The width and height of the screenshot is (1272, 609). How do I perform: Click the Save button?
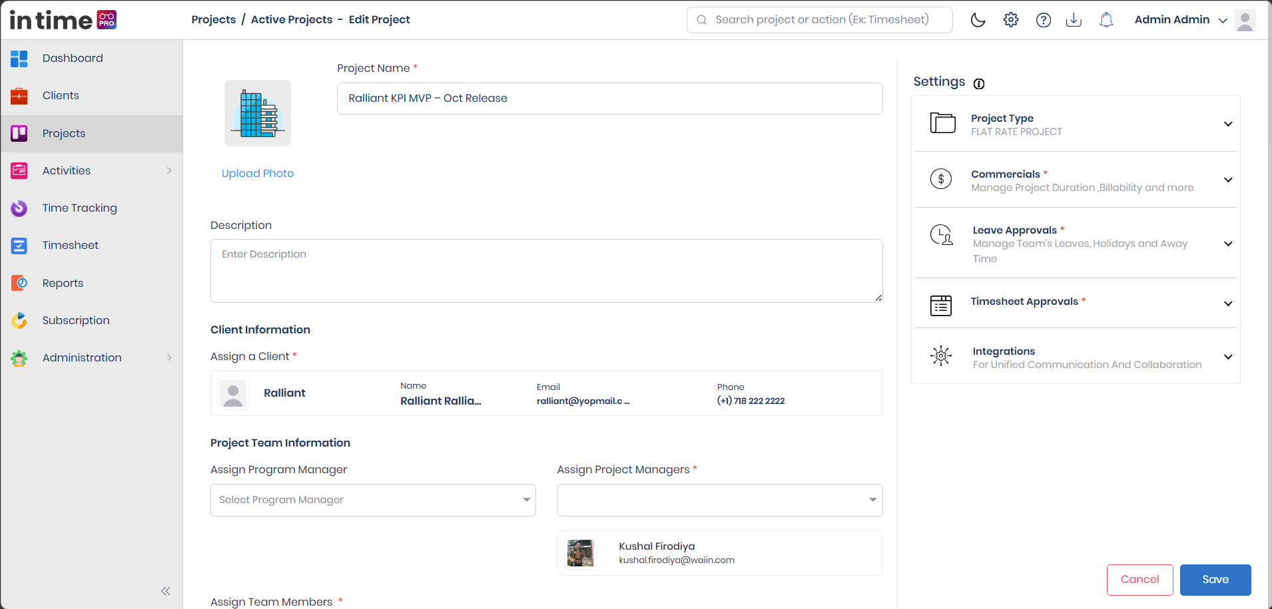tap(1215, 580)
